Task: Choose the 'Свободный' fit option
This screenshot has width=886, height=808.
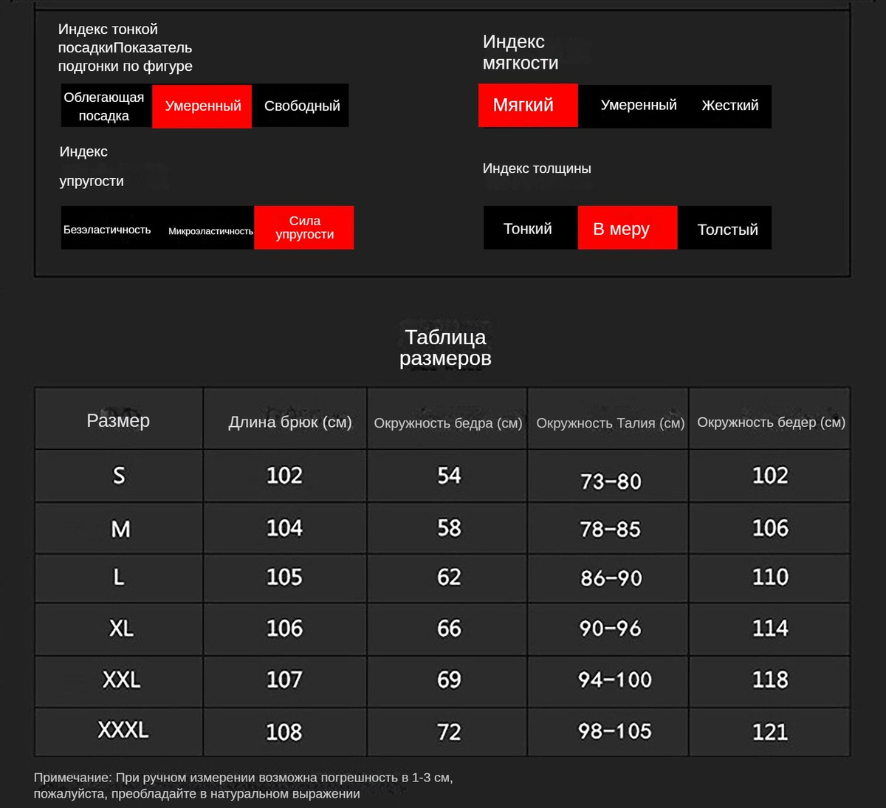Action: (x=301, y=106)
